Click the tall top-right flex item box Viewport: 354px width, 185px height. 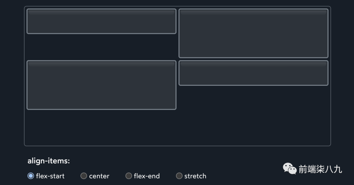point(253,34)
